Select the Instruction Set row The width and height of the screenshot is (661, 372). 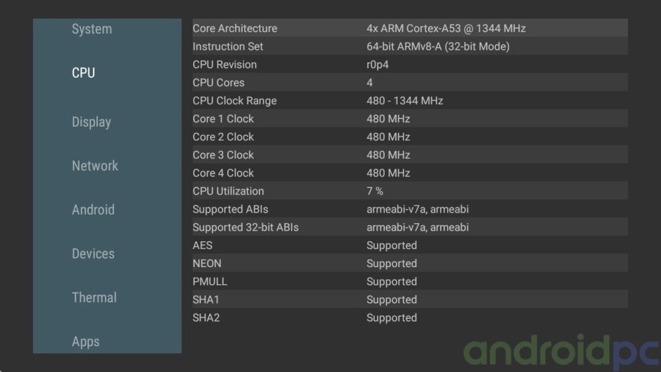tap(410, 46)
